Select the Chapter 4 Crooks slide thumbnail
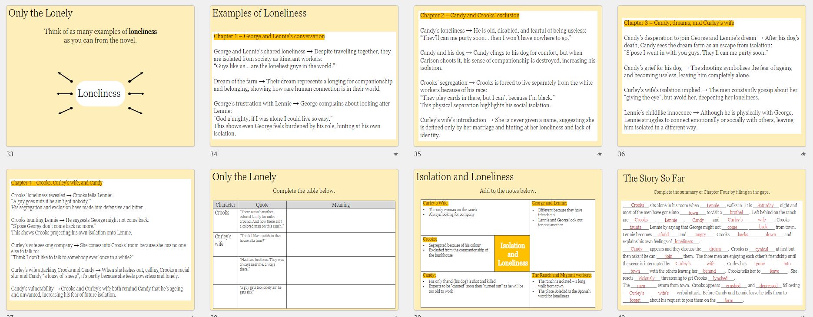This screenshot has height=317, width=813. [100, 239]
